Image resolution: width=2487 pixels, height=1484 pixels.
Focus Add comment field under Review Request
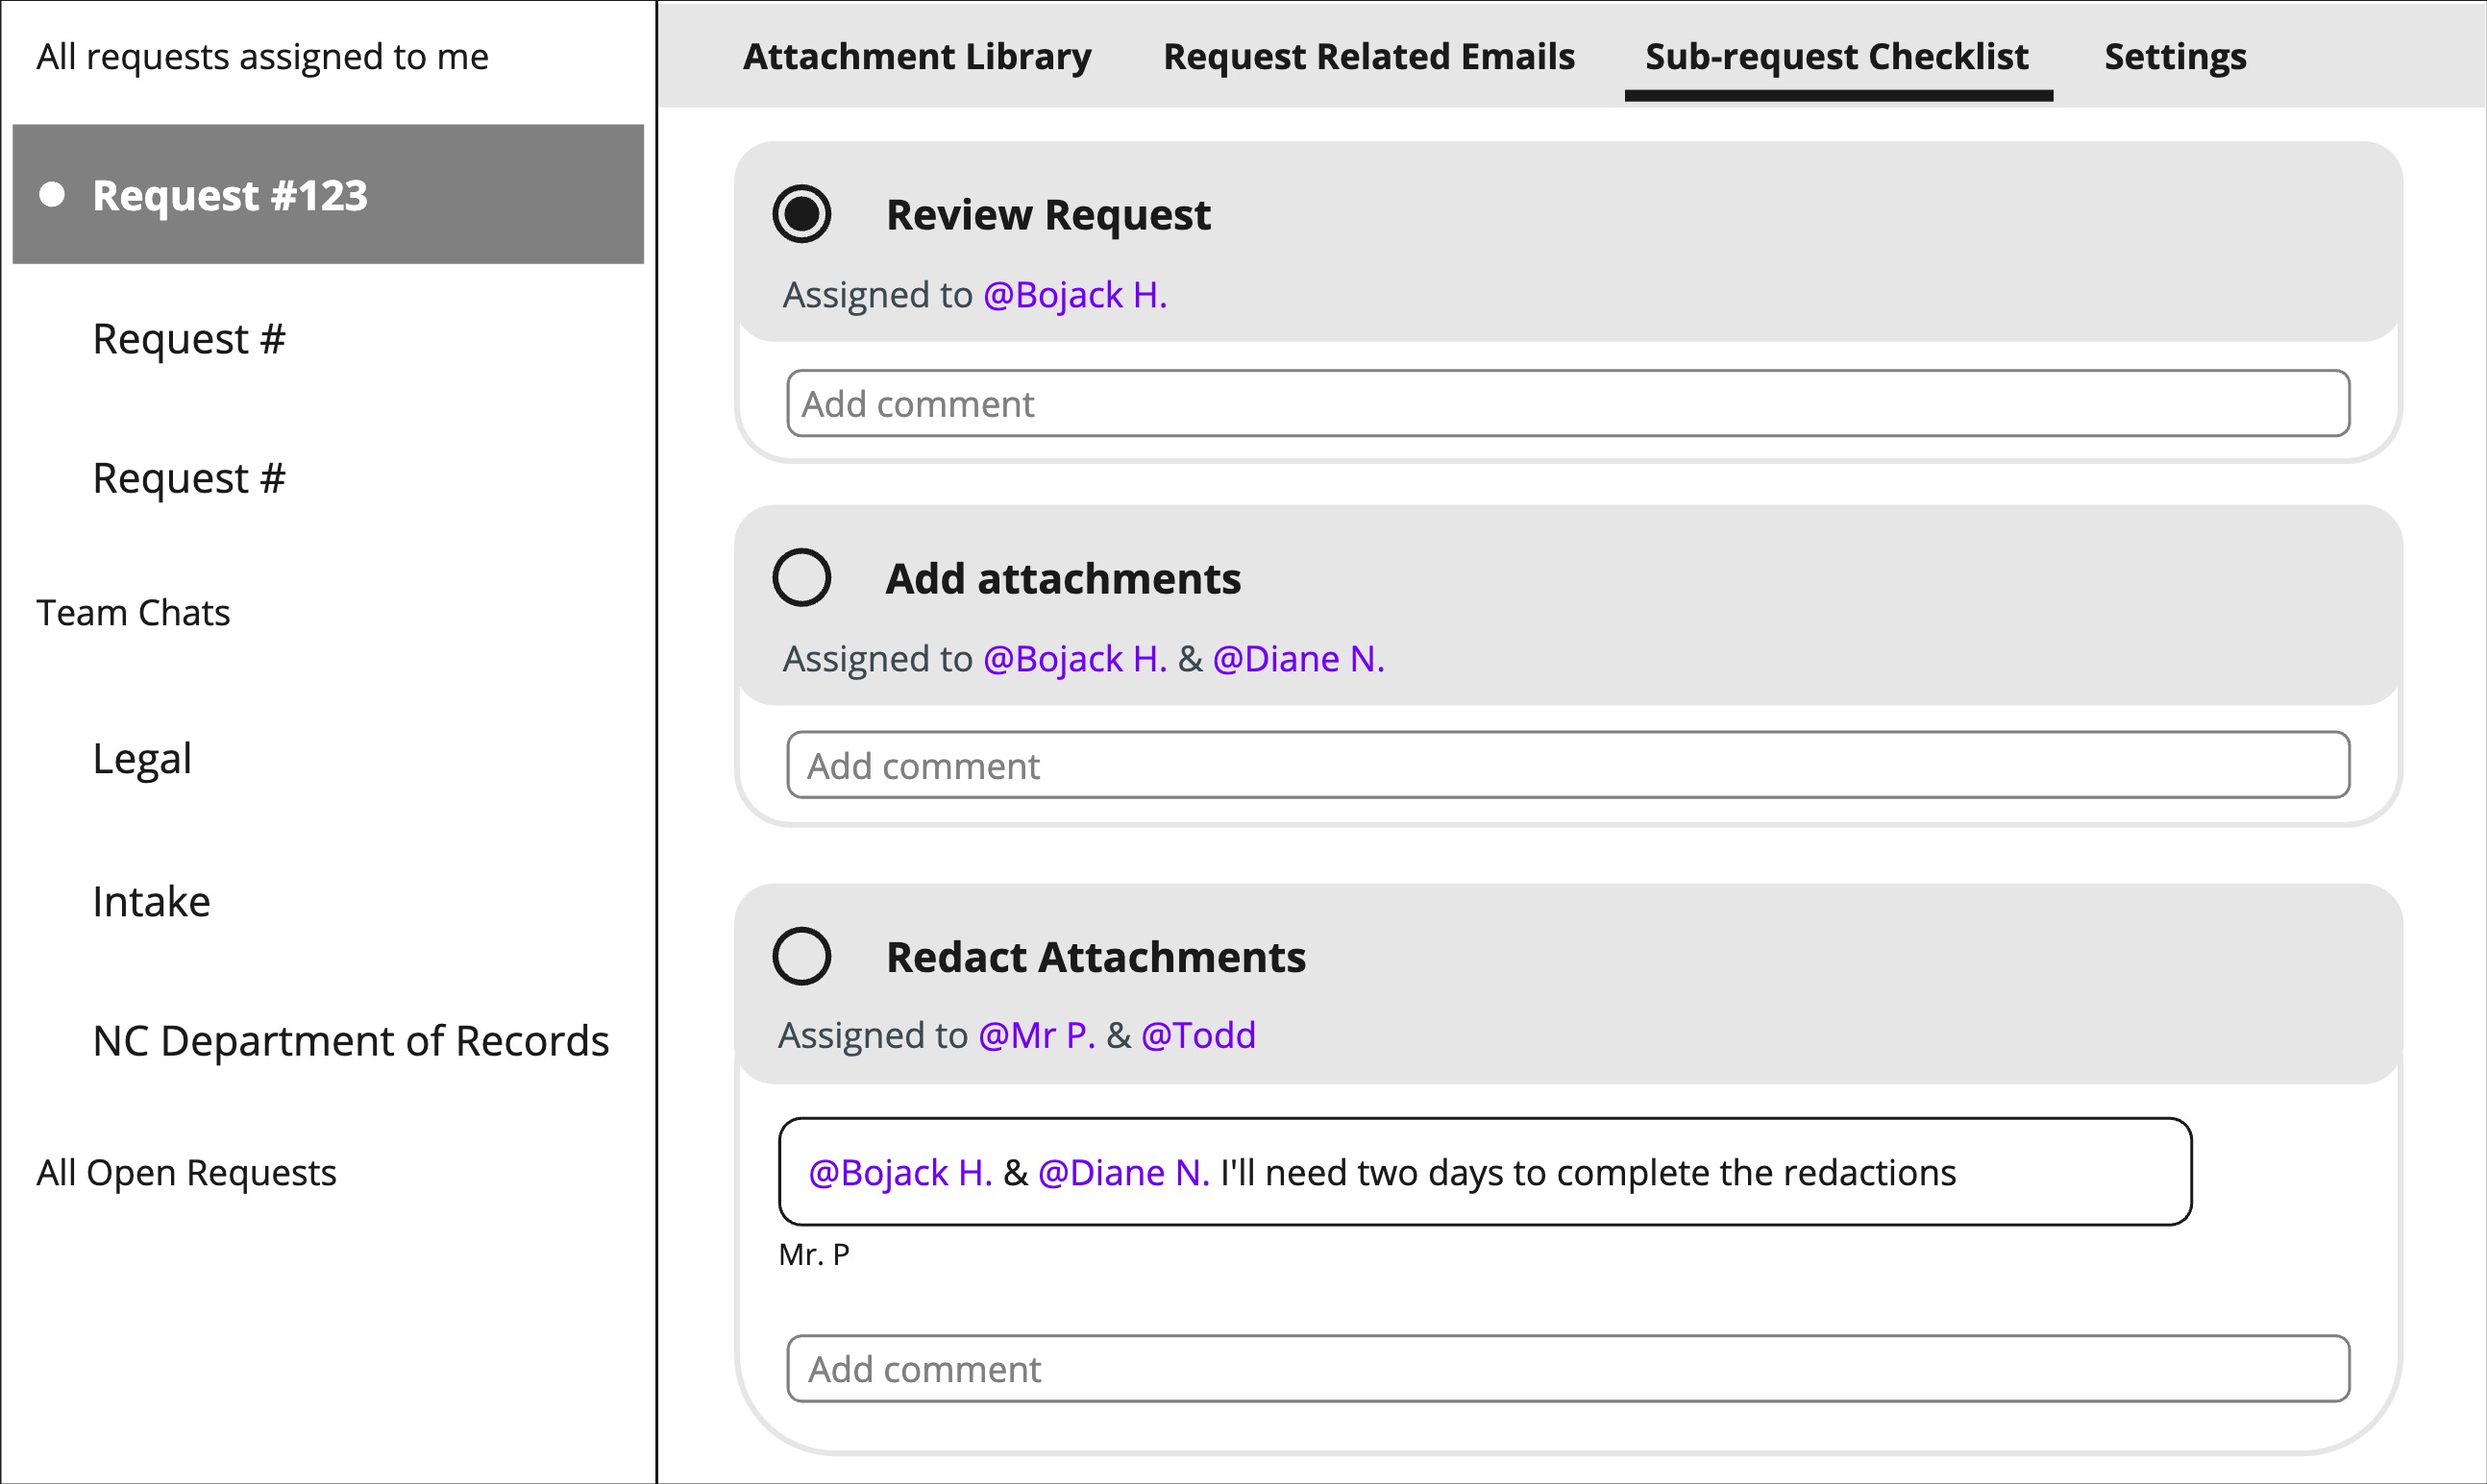(1567, 403)
